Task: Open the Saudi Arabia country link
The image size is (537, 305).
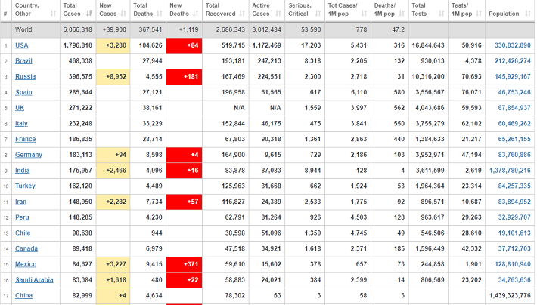Action: (x=34, y=280)
